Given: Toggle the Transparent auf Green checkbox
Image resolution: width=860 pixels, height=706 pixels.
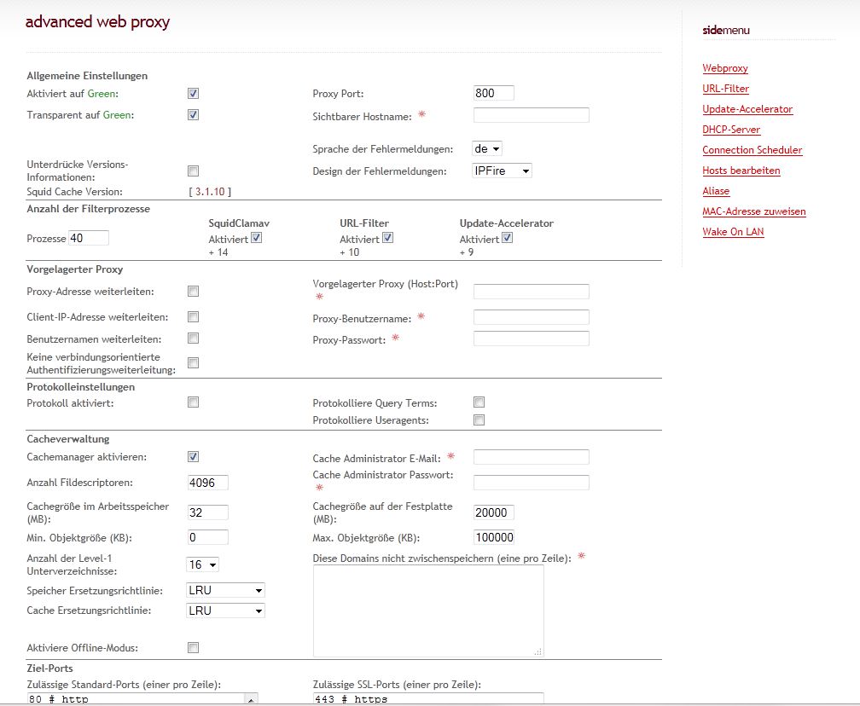Looking at the screenshot, I should point(193,115).
